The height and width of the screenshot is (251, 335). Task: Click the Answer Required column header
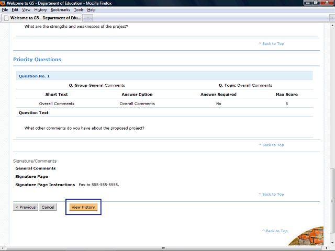tap(218, 94)
